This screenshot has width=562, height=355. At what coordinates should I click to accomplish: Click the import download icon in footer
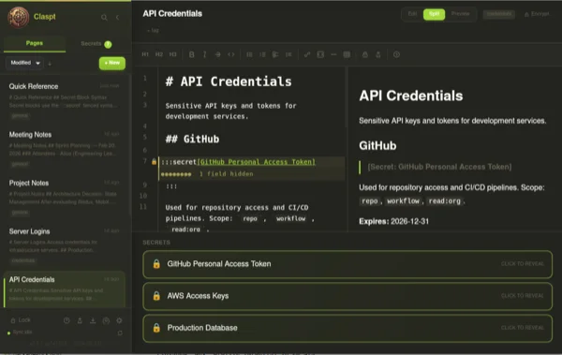93,320
